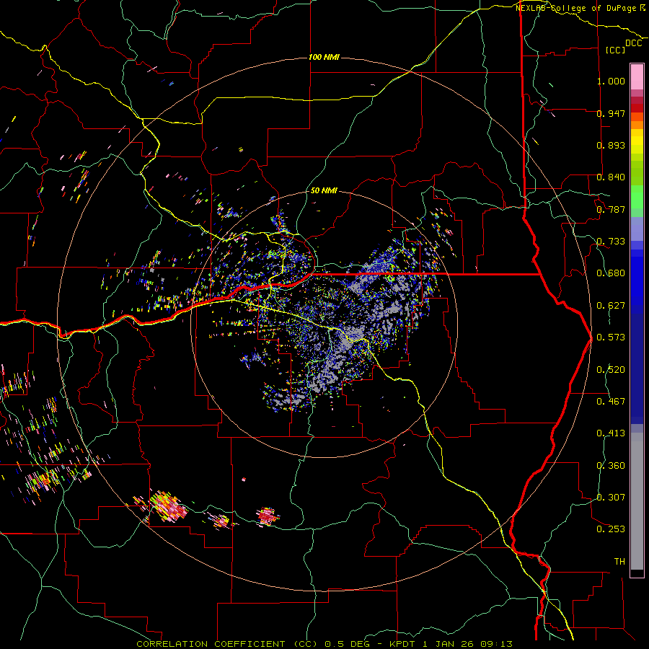Click the pink top segment of colorbar
Image resolution: width=649 pixels, height=649 pixels.
637,76
